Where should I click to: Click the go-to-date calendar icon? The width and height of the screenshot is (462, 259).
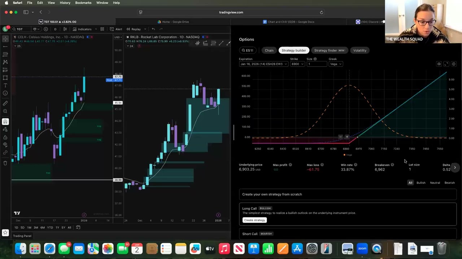pos(78,227)
